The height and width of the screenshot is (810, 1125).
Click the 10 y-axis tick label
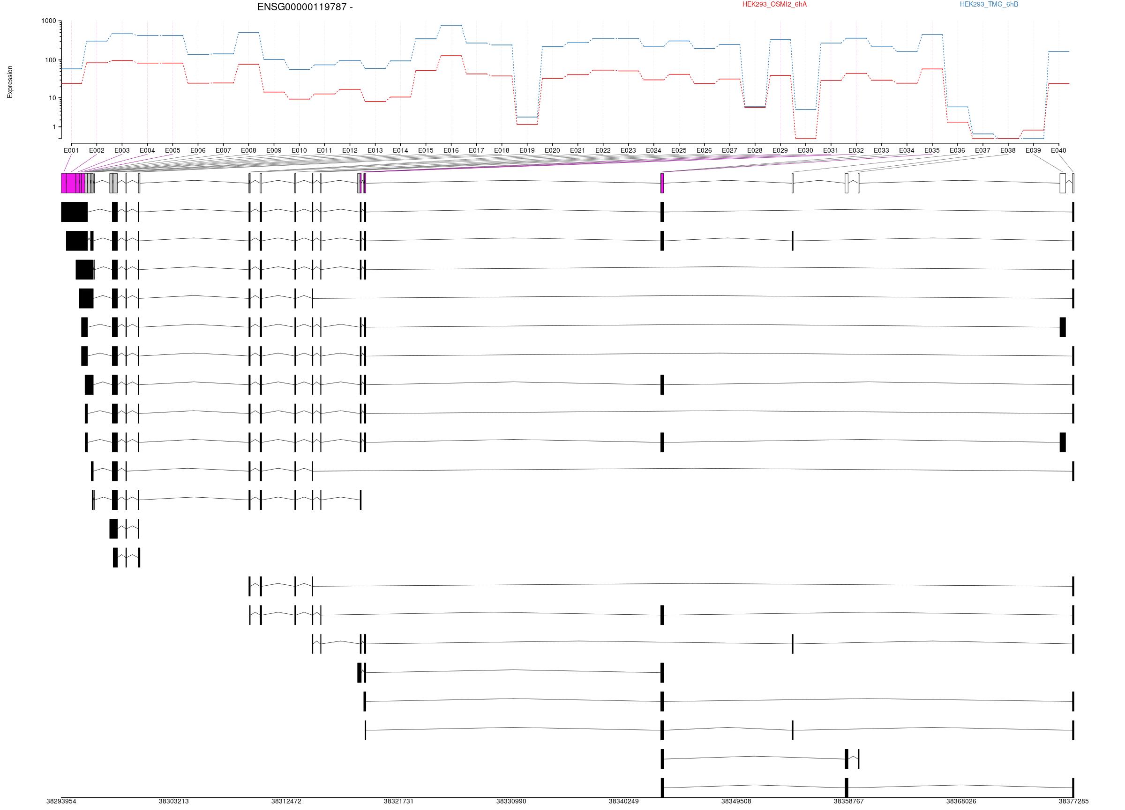tap(52, 98)
